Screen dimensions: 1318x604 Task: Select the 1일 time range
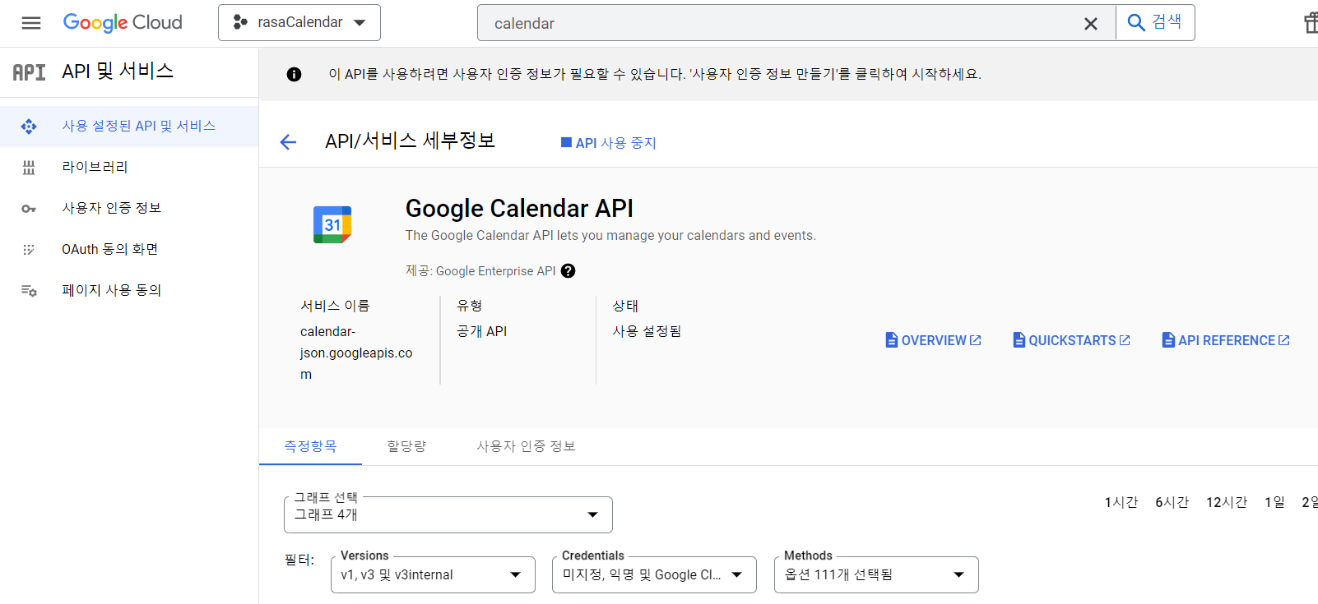coord(1274,502)
